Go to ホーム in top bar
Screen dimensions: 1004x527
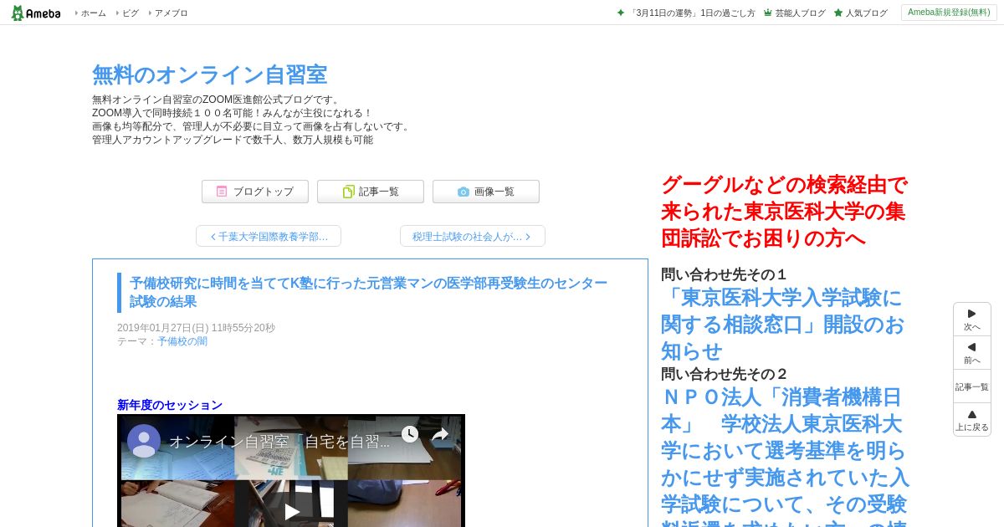tap(93, 13)
